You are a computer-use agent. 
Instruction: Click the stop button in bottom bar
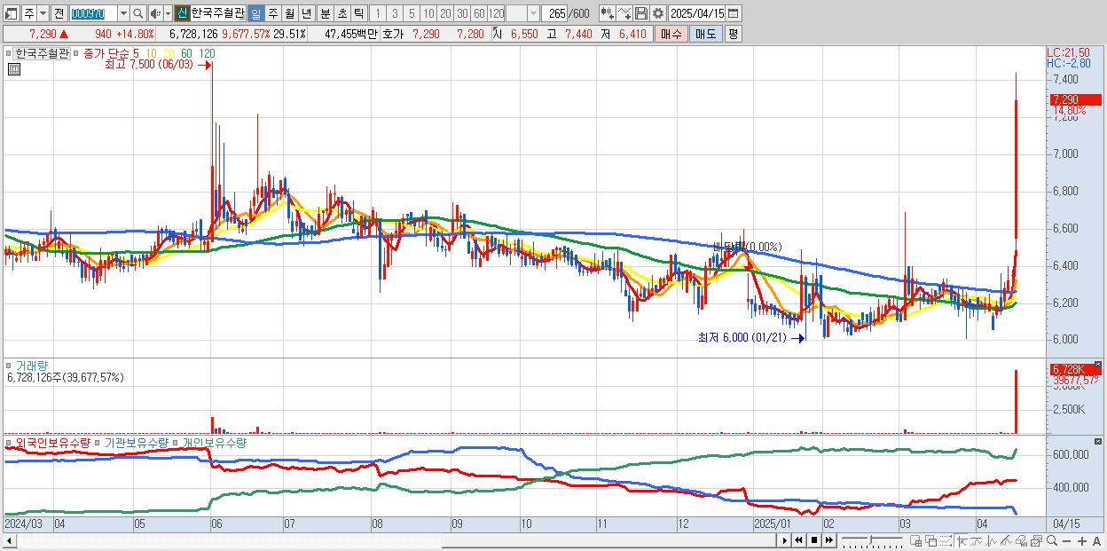[x=813, y=541]
